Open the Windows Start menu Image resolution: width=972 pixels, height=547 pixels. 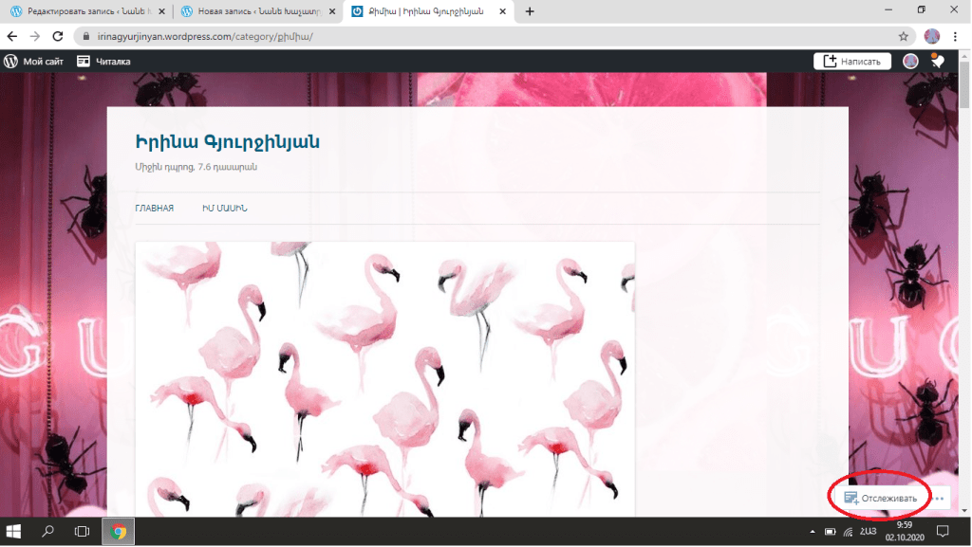15,532
